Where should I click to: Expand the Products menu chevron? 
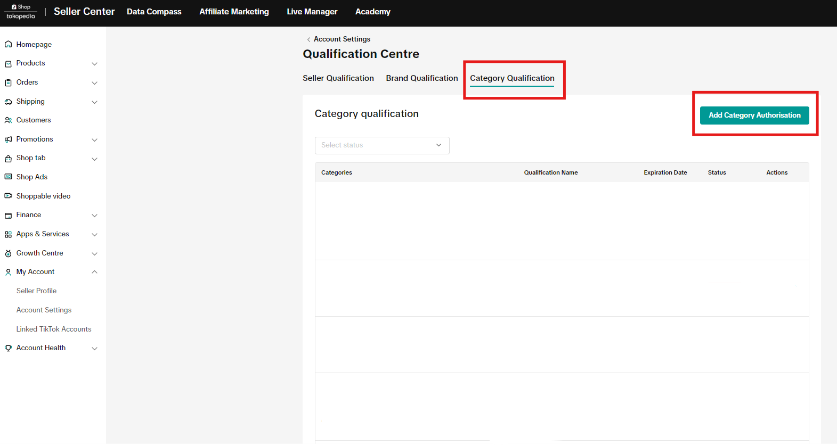pos(94,64)
